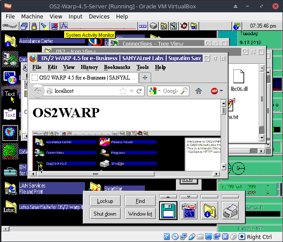Click the search magnifier icon
Screen dimensions: 283x242
(184, 91)
